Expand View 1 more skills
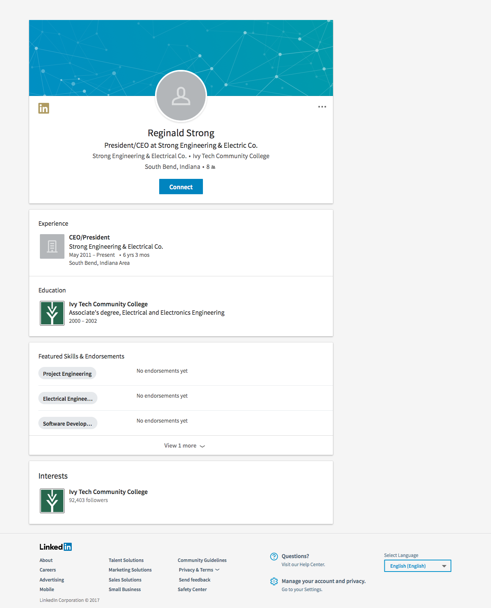491x608 pixels. click(x=185, y=446)
